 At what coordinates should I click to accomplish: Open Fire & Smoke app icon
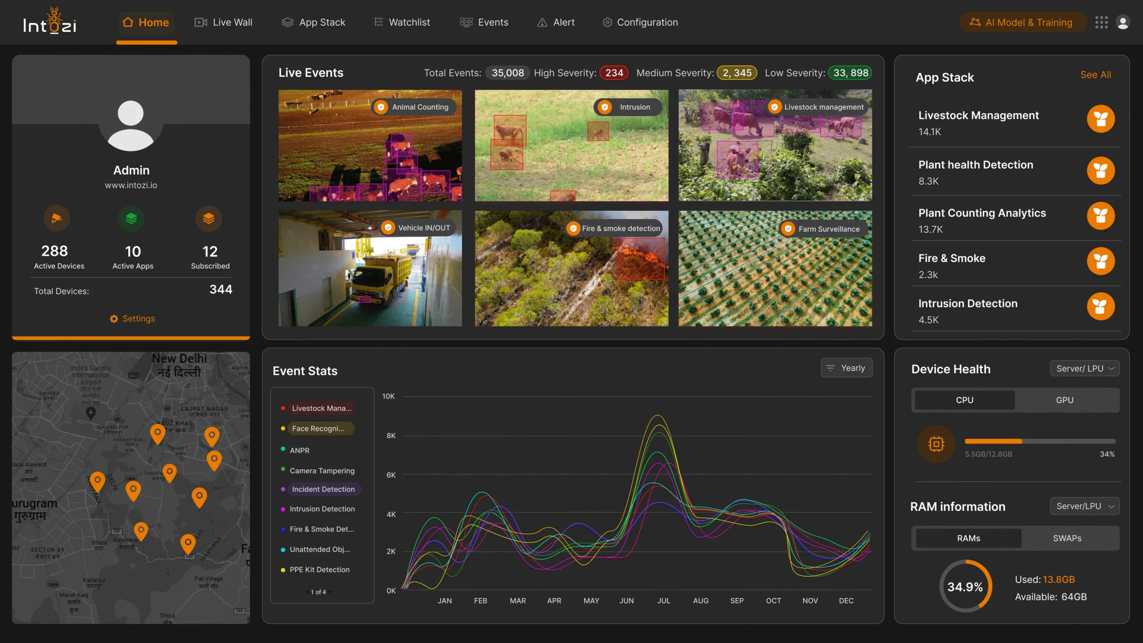pos(1101,261)
